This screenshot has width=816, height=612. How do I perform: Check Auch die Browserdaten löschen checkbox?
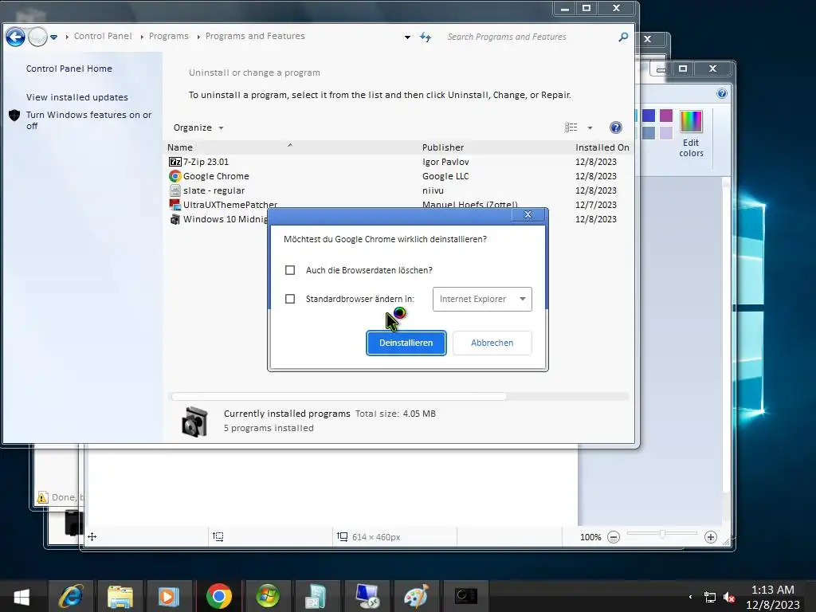point(290,270)
